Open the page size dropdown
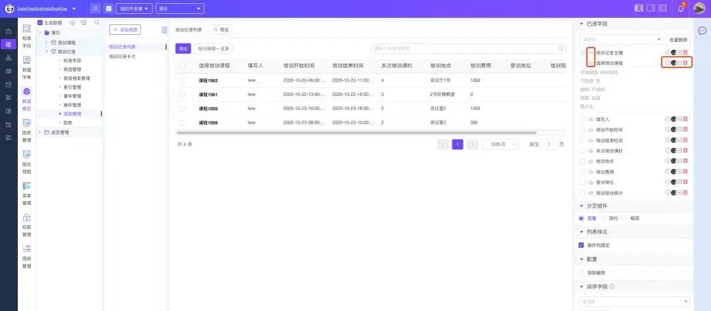Screen dimensions: 711x311 coord(500,145)
